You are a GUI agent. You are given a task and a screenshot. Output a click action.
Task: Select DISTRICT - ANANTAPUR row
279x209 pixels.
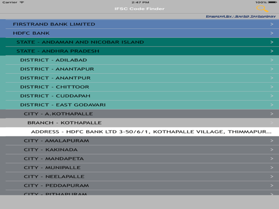[139, 69]
